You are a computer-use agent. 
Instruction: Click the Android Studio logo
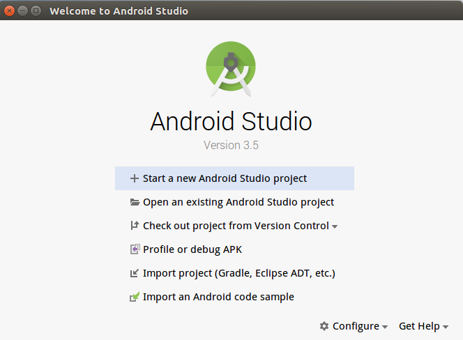[x=231, y=69]
